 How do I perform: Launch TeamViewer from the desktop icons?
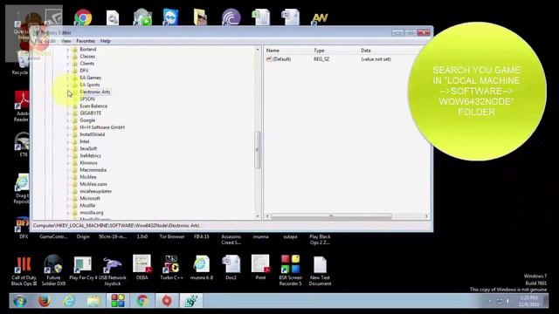pyautogui.click(x=171, y=17)
